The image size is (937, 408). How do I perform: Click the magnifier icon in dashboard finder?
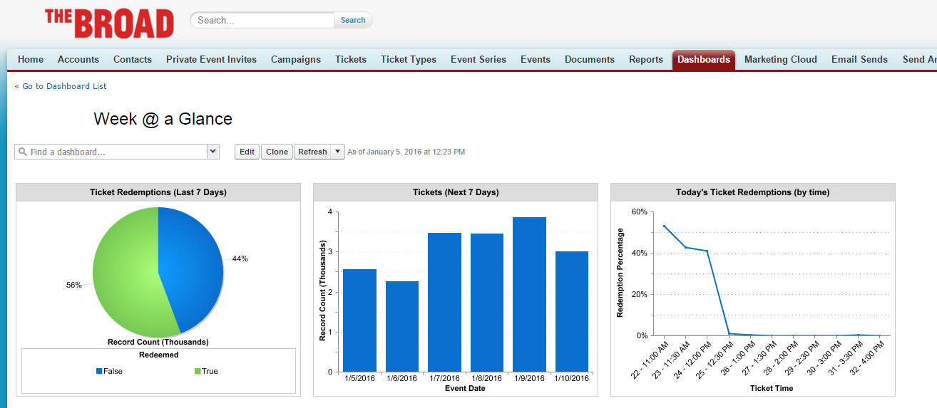[23, 152]
